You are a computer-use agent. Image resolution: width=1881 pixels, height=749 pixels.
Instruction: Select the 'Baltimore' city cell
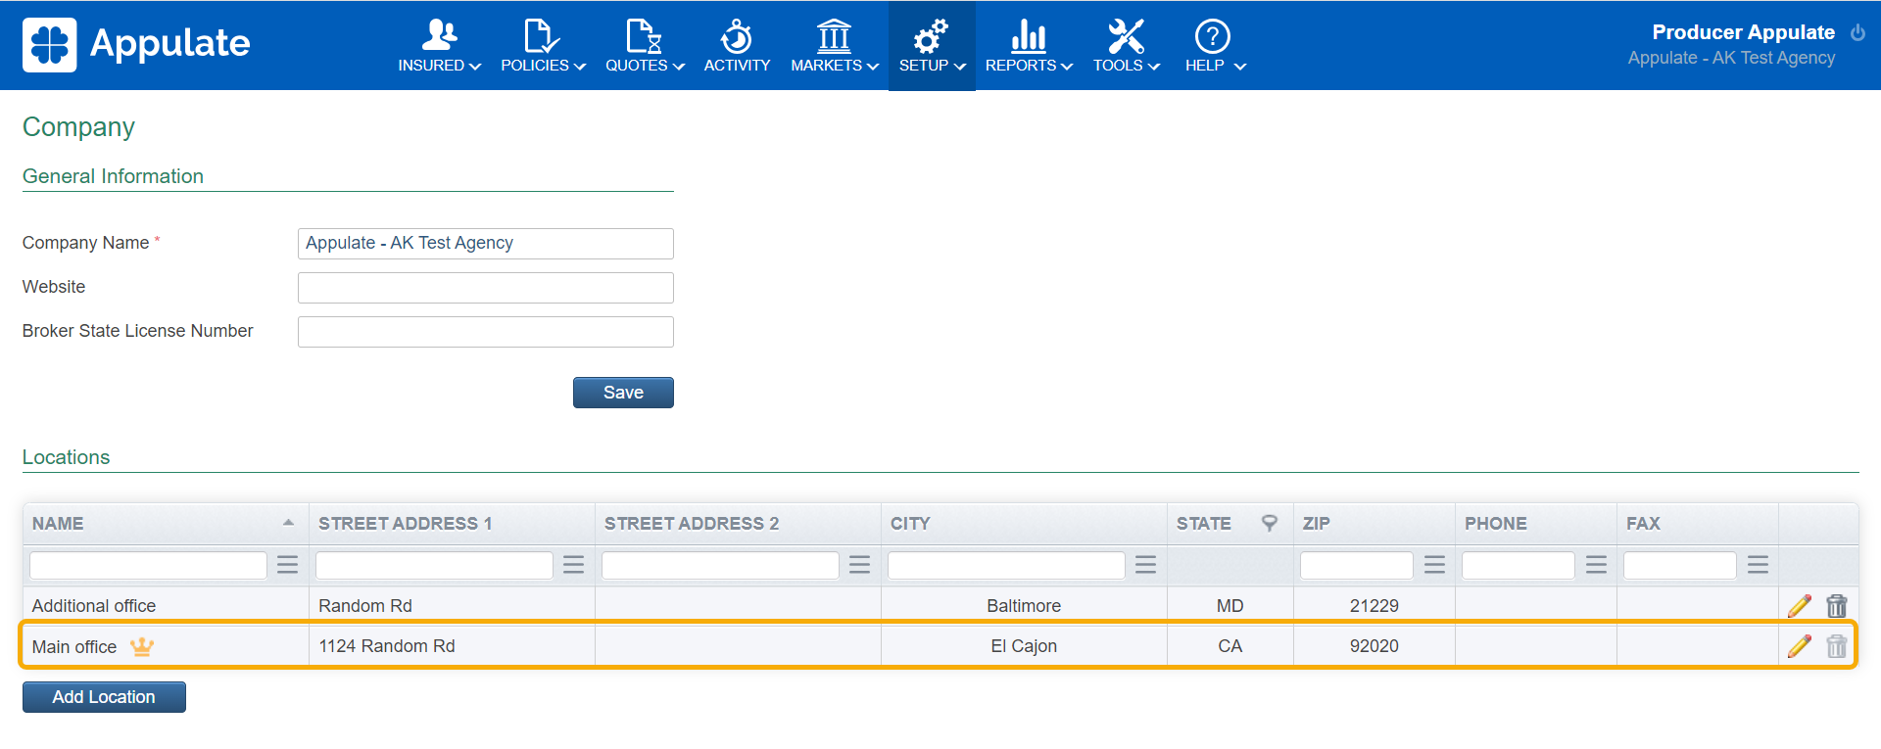coord(1024,606)
